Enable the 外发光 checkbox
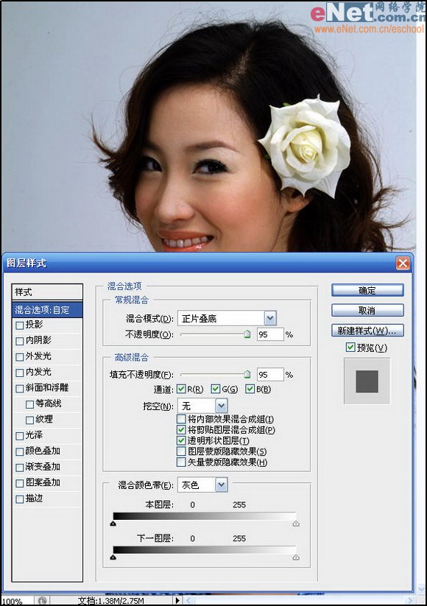 20,357
